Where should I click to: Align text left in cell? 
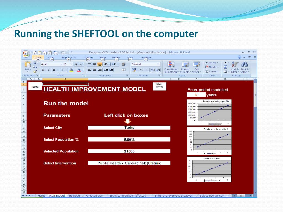click(89, 70)
